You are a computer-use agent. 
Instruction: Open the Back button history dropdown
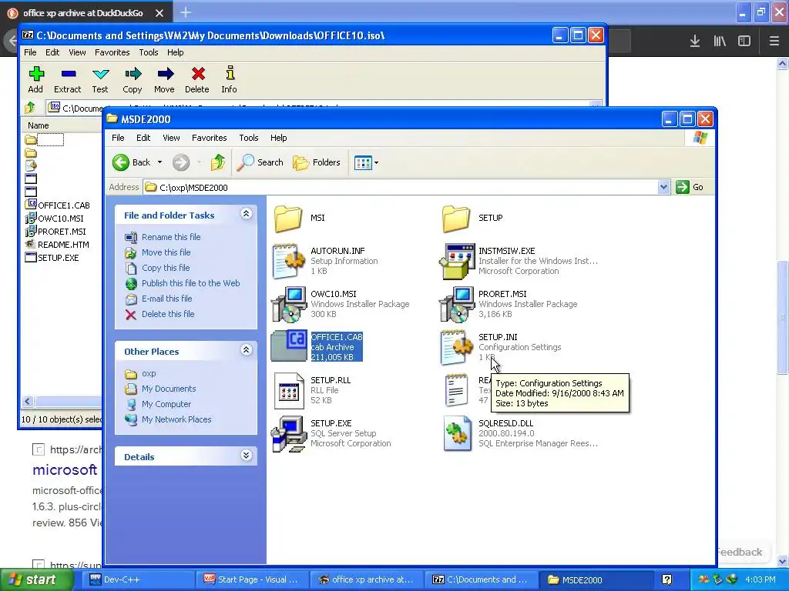pos(160,162)
